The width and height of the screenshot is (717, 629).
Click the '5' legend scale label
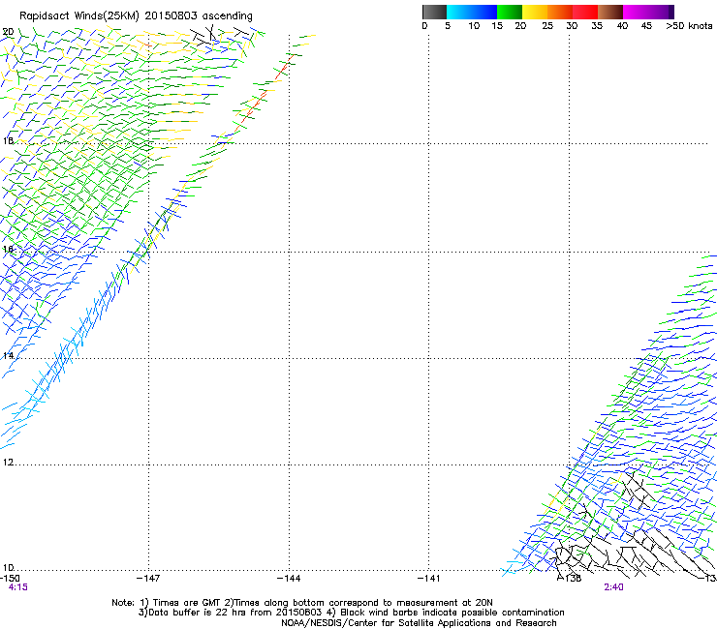pyautogui.click(x=448, y=26)
